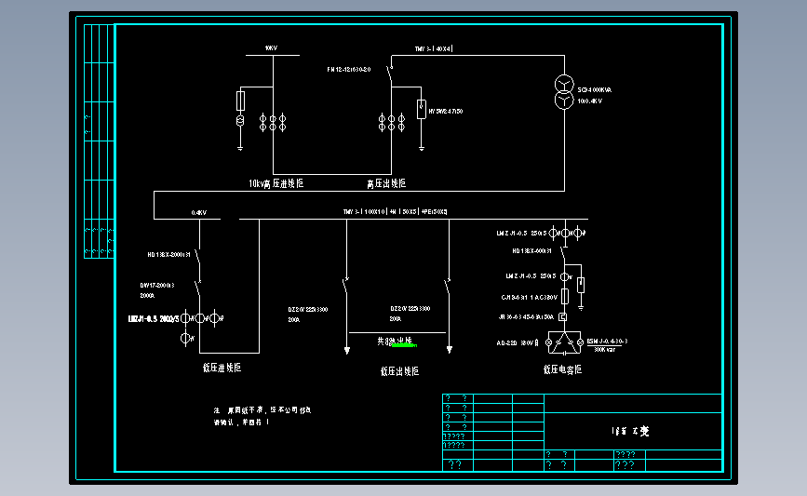Select the thermal relay symbol beside JR36 label

[x=563, y=317]
